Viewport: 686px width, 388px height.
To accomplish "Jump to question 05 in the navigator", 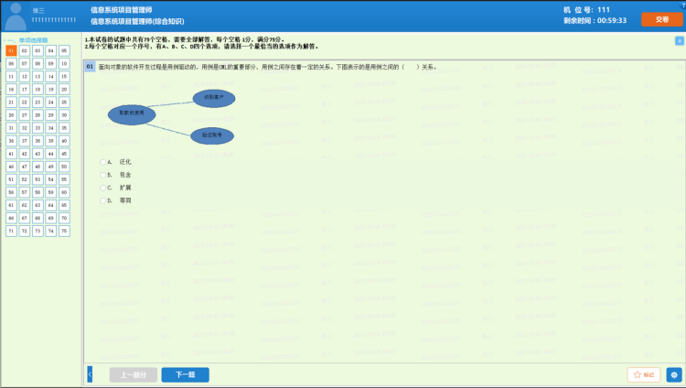I will pyautogui.click(x=64, y=50).
